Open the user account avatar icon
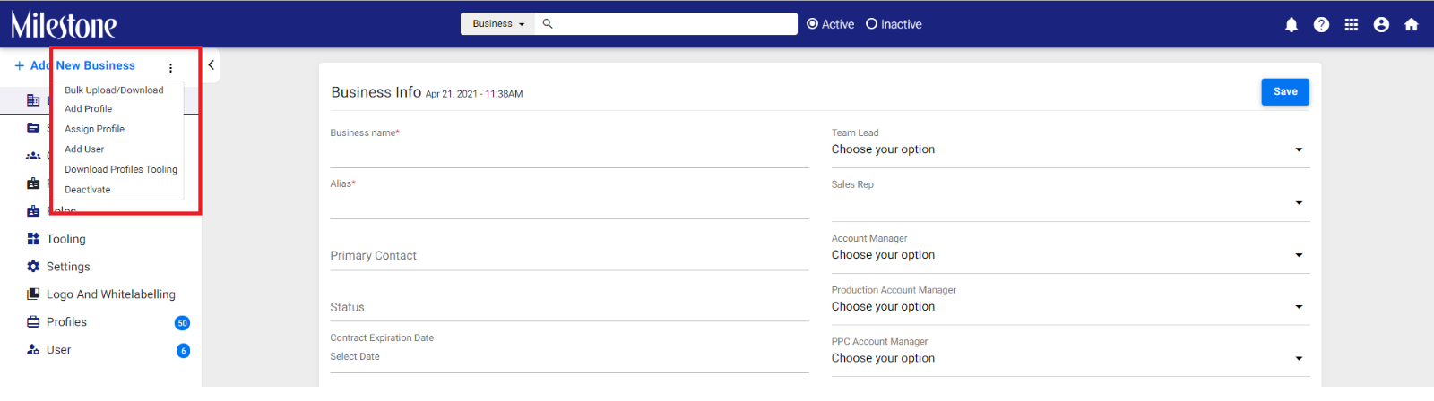 click(1381, 25)
